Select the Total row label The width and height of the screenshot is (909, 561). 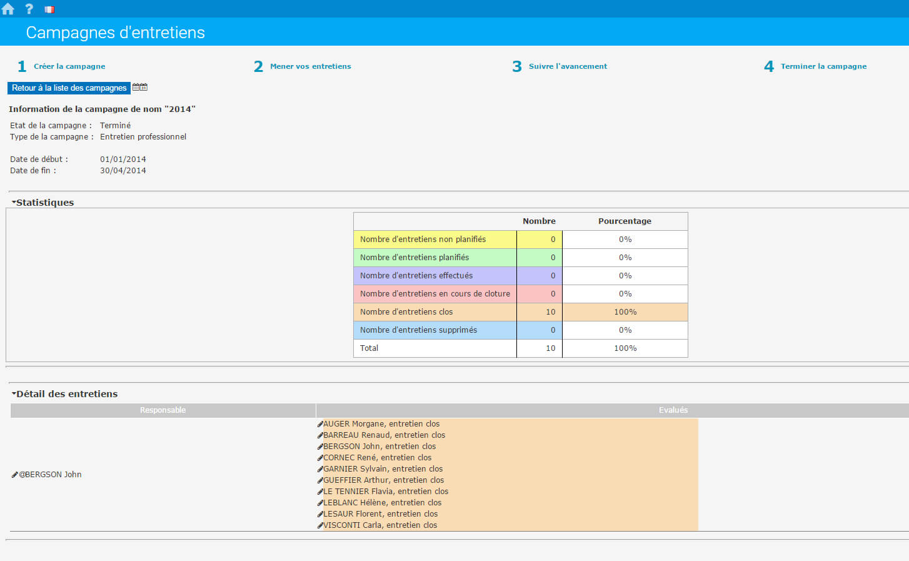tap(369, 348)
